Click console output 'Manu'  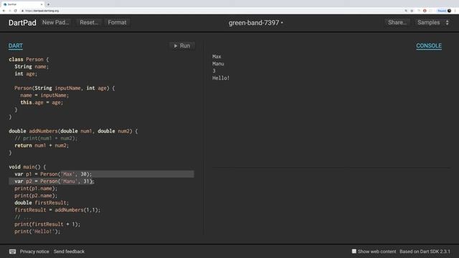point(218,64)
